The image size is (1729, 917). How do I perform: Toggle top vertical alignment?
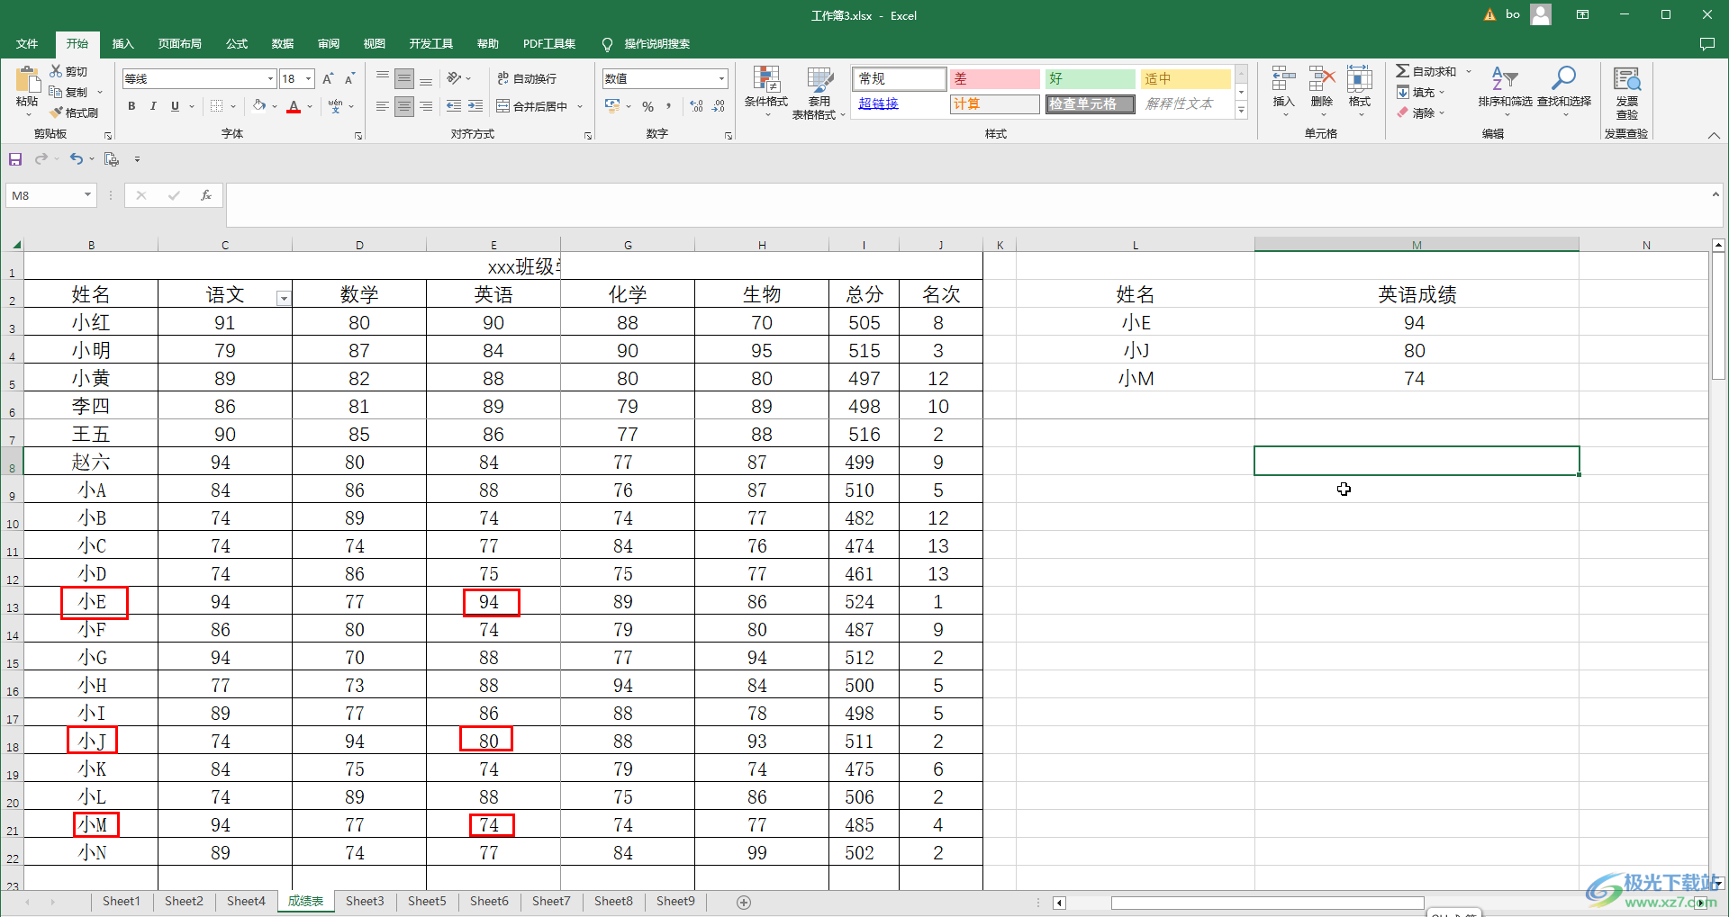click(x=383, y=78)
